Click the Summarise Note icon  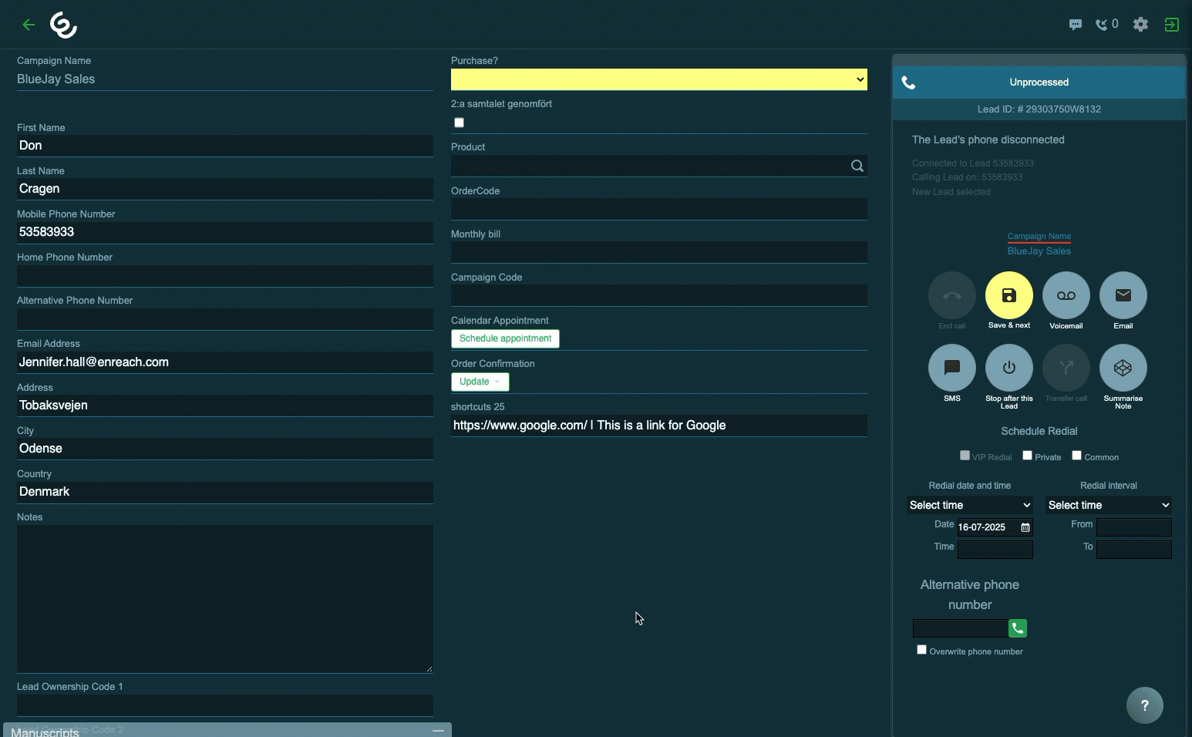(x=1123, y=368)
